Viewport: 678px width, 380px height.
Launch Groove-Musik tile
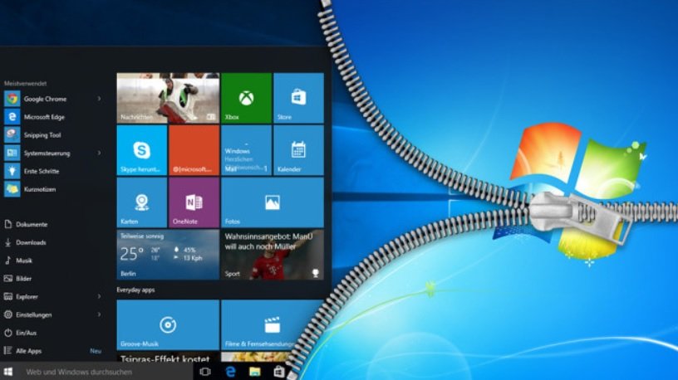(x=168, y=324)
